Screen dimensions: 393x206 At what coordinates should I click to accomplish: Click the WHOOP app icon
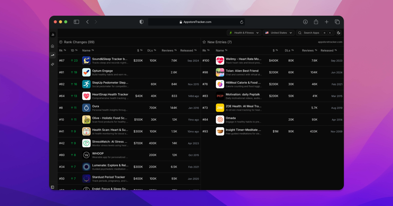[86, 155]
